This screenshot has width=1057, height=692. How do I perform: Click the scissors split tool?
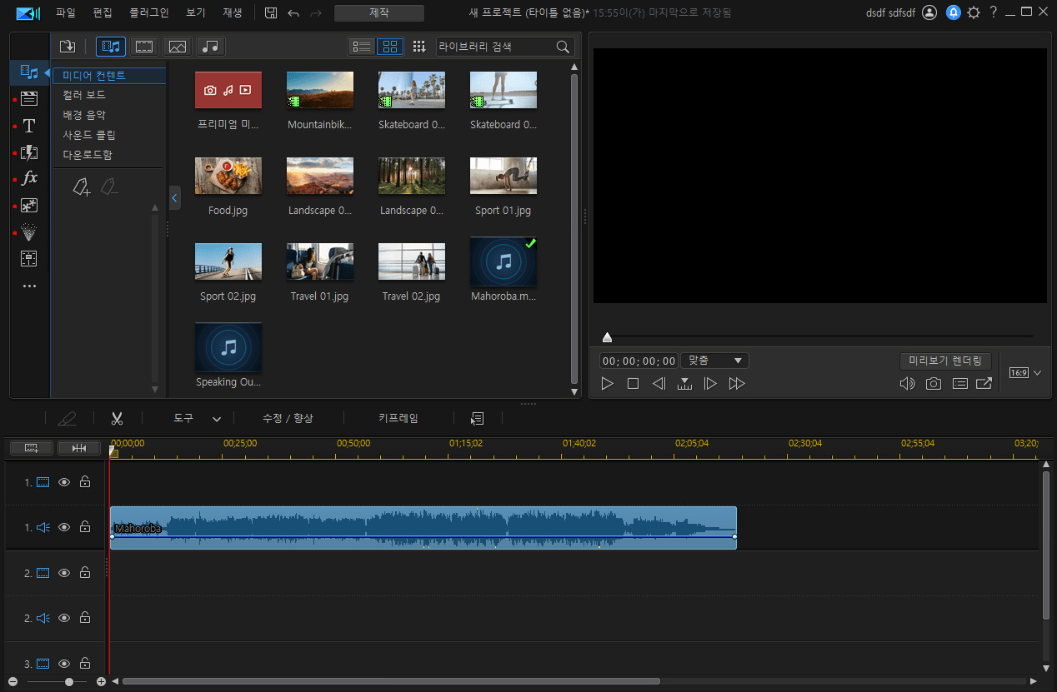click(117, 418)
